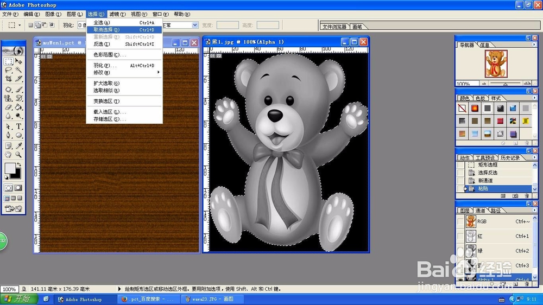Switch to Quick Mask mode
Viewport: 543px width, 305px height.
18,188
